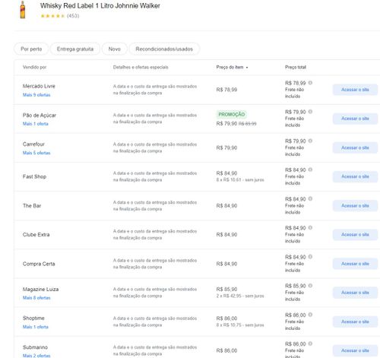Select the 'Recondicionados/usados' filter chip
The width and height of the screenshot is (380, 358).
coord(164,49)
